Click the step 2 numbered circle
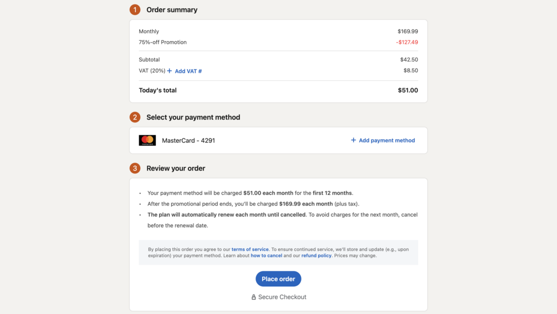557x314 pixels. point(135,117)
